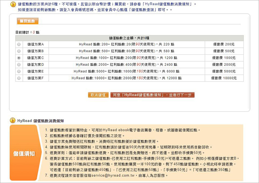Select the 儲值方案C radio button

[19, 58]
